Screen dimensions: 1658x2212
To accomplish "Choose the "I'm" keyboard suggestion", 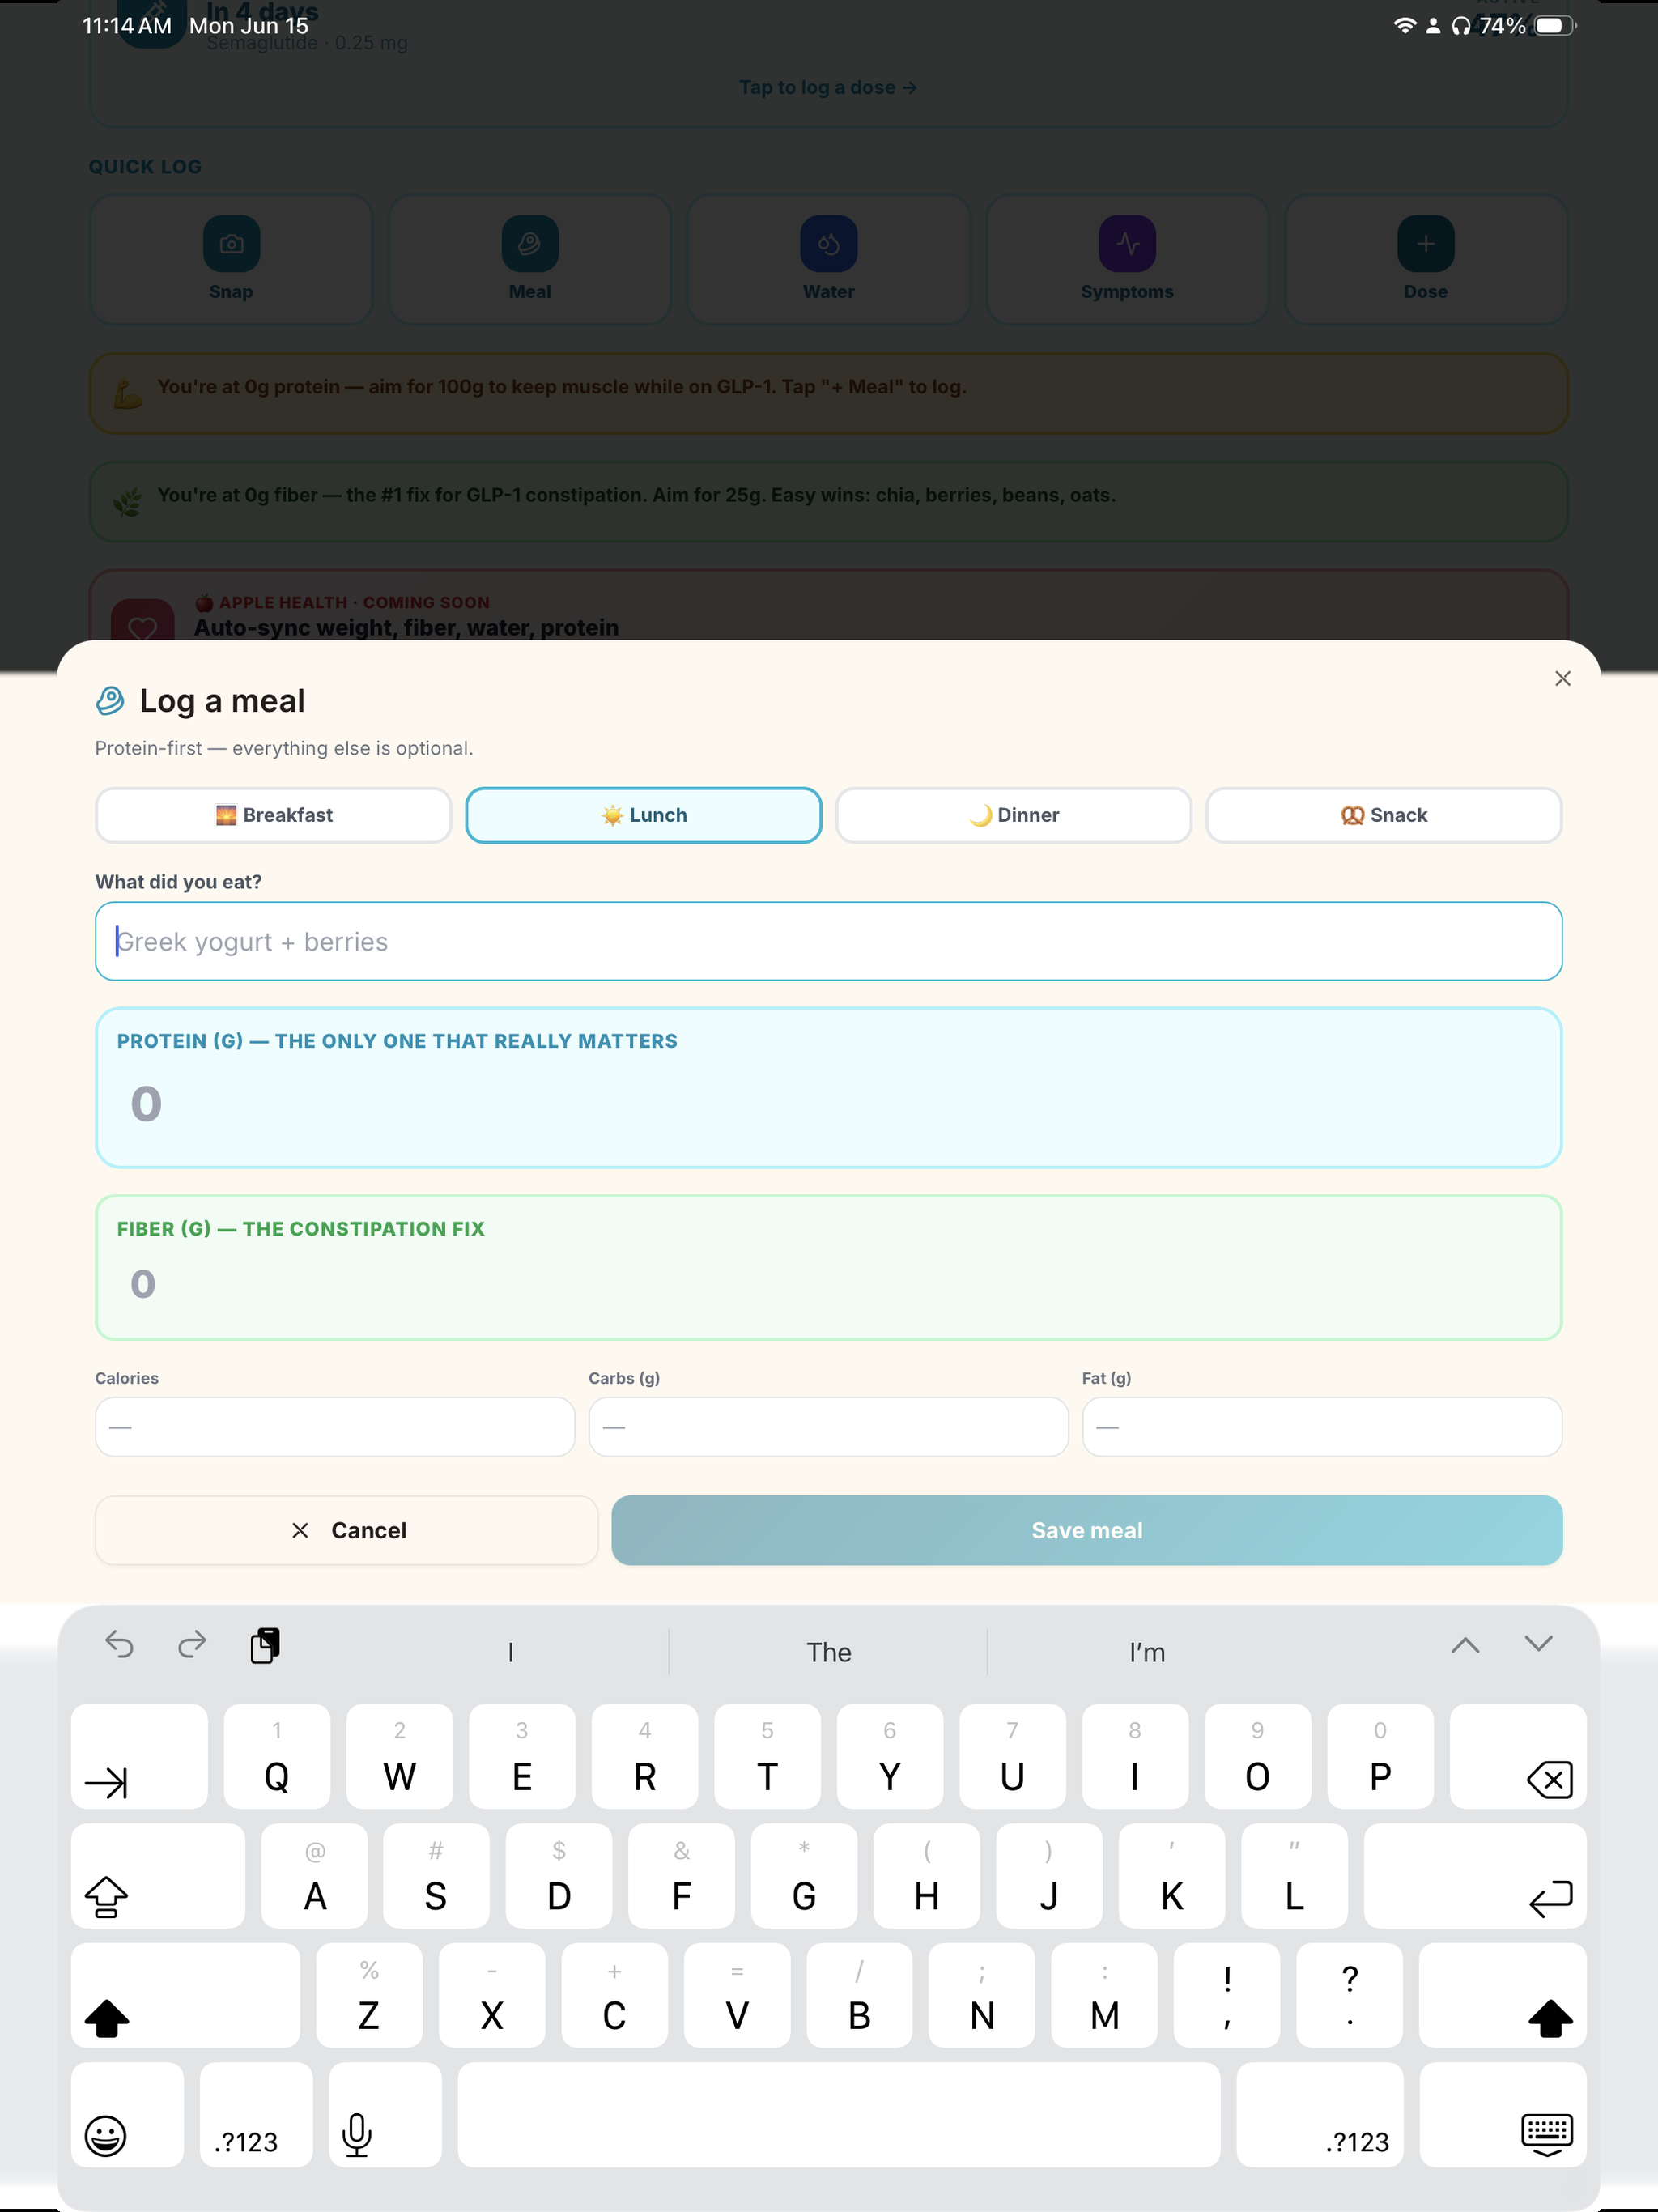I will tap(1147, 1652).
